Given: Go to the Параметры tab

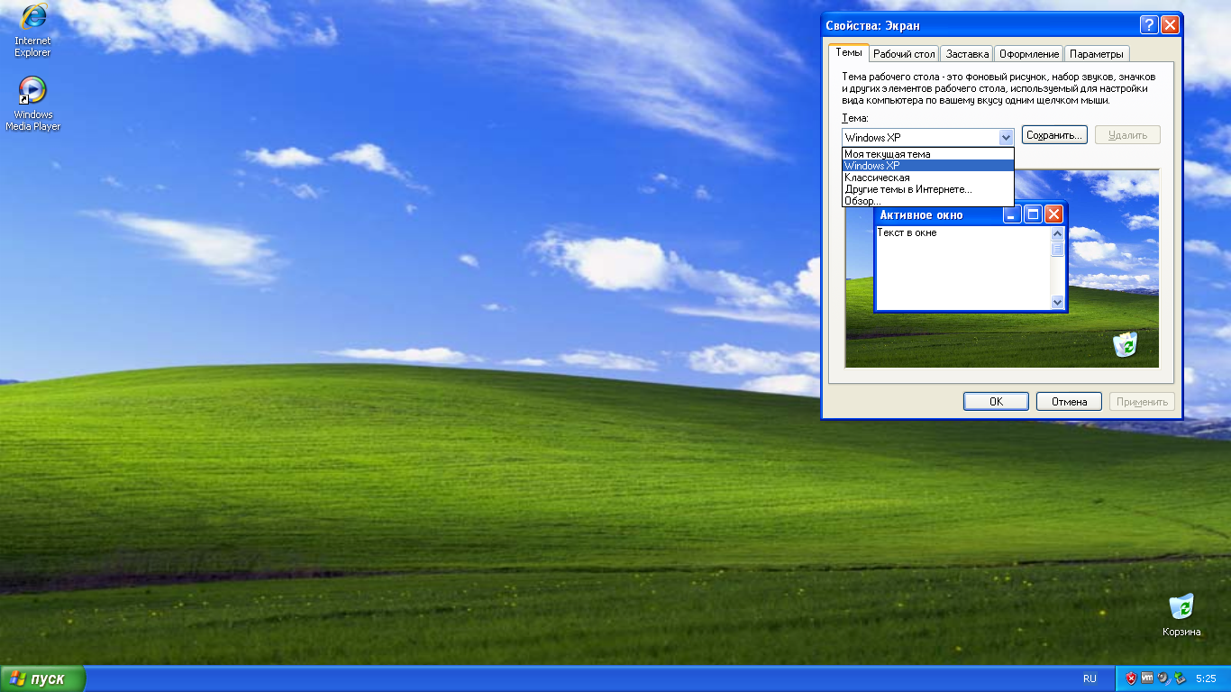Looking at the screenshot, I should click(1097, 54).
